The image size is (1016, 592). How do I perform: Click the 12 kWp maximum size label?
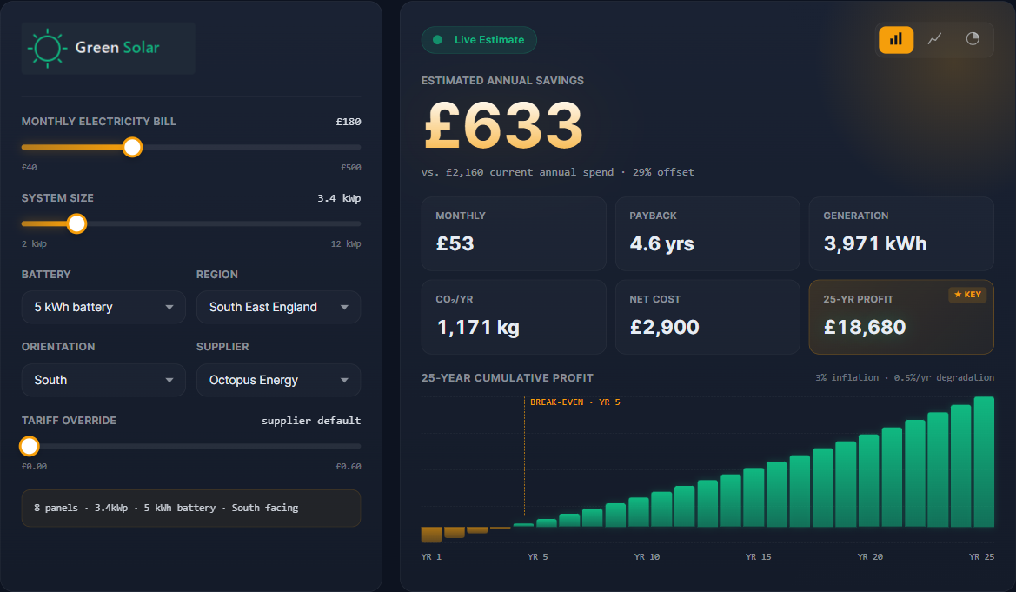[346, 243]
